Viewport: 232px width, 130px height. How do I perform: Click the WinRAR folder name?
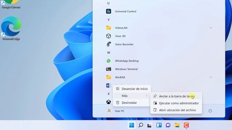point(120,77)
